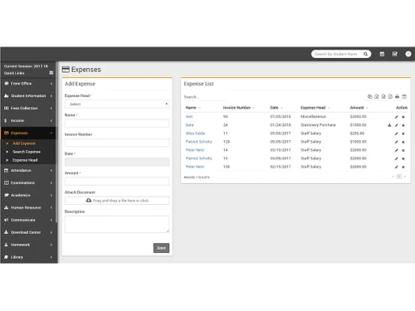415x311 pixels.
Task: Focus the Amount input field
Action: [117, 182]
